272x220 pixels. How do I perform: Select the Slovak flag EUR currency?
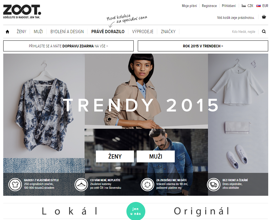point(262,6)
